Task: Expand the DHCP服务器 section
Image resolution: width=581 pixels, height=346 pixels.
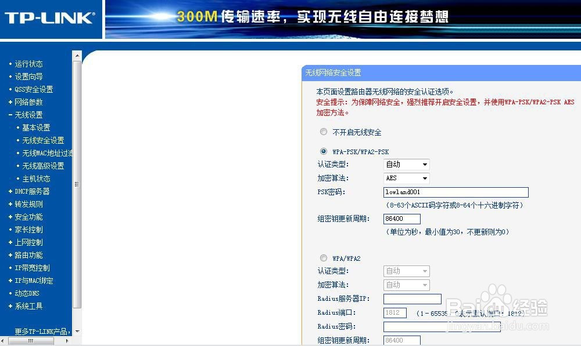Action: (32, 191)
